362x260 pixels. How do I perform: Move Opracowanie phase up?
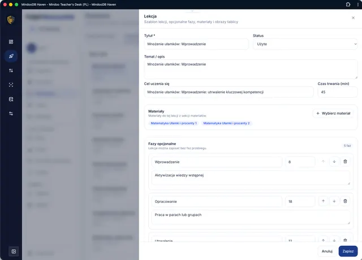(323, 201)
